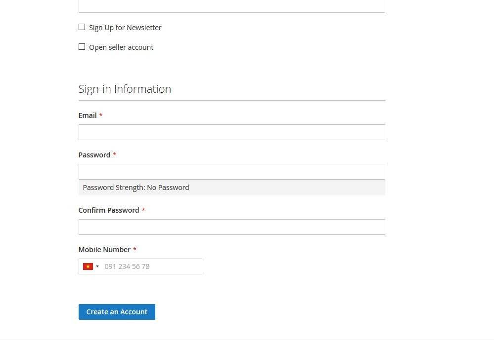Click the Email field label
Screen dimensions: 494x340
(88, 115)
